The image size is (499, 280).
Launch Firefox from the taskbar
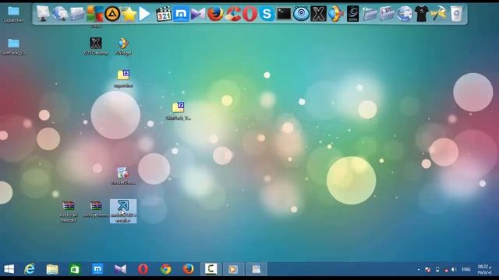pyautogui.click(x=188, y=269)
